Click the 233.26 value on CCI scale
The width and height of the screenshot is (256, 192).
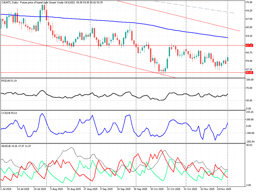pos(250,112)
